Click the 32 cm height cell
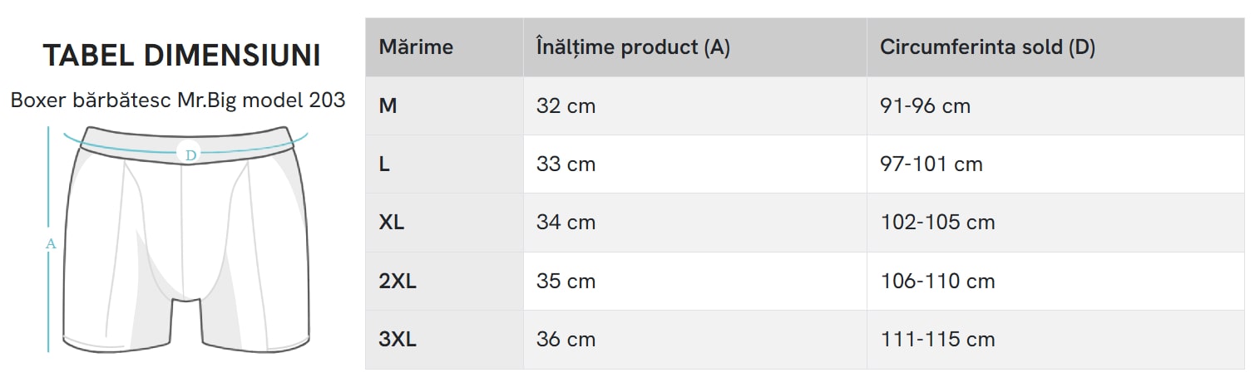Viewport: 1260px width, 392px height. point(566,106)
